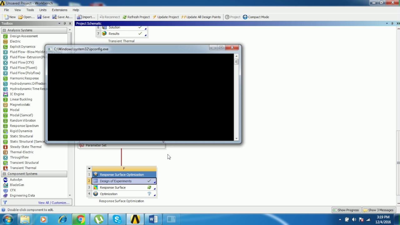Show hidden system tray icons arrow
Image resolution: width=400 pixels, height=225 pixels.
(x=340, y=219)
